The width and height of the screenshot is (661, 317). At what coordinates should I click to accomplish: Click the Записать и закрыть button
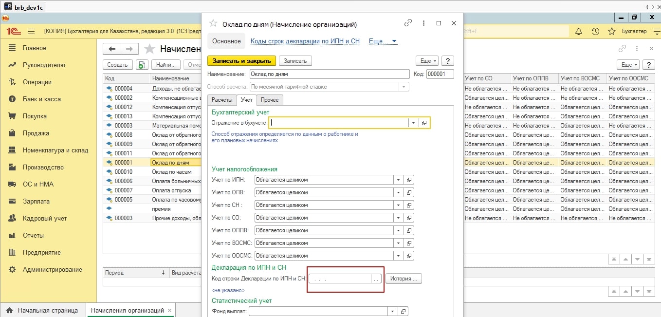click(x=241, y=61)
